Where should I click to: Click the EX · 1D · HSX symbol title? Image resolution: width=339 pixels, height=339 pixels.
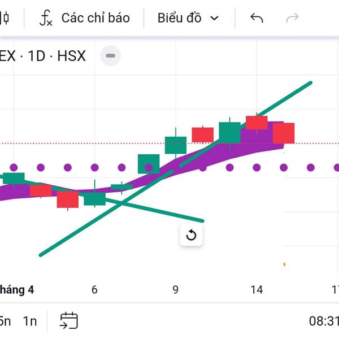pyautogui.click(x=43, y=56)
